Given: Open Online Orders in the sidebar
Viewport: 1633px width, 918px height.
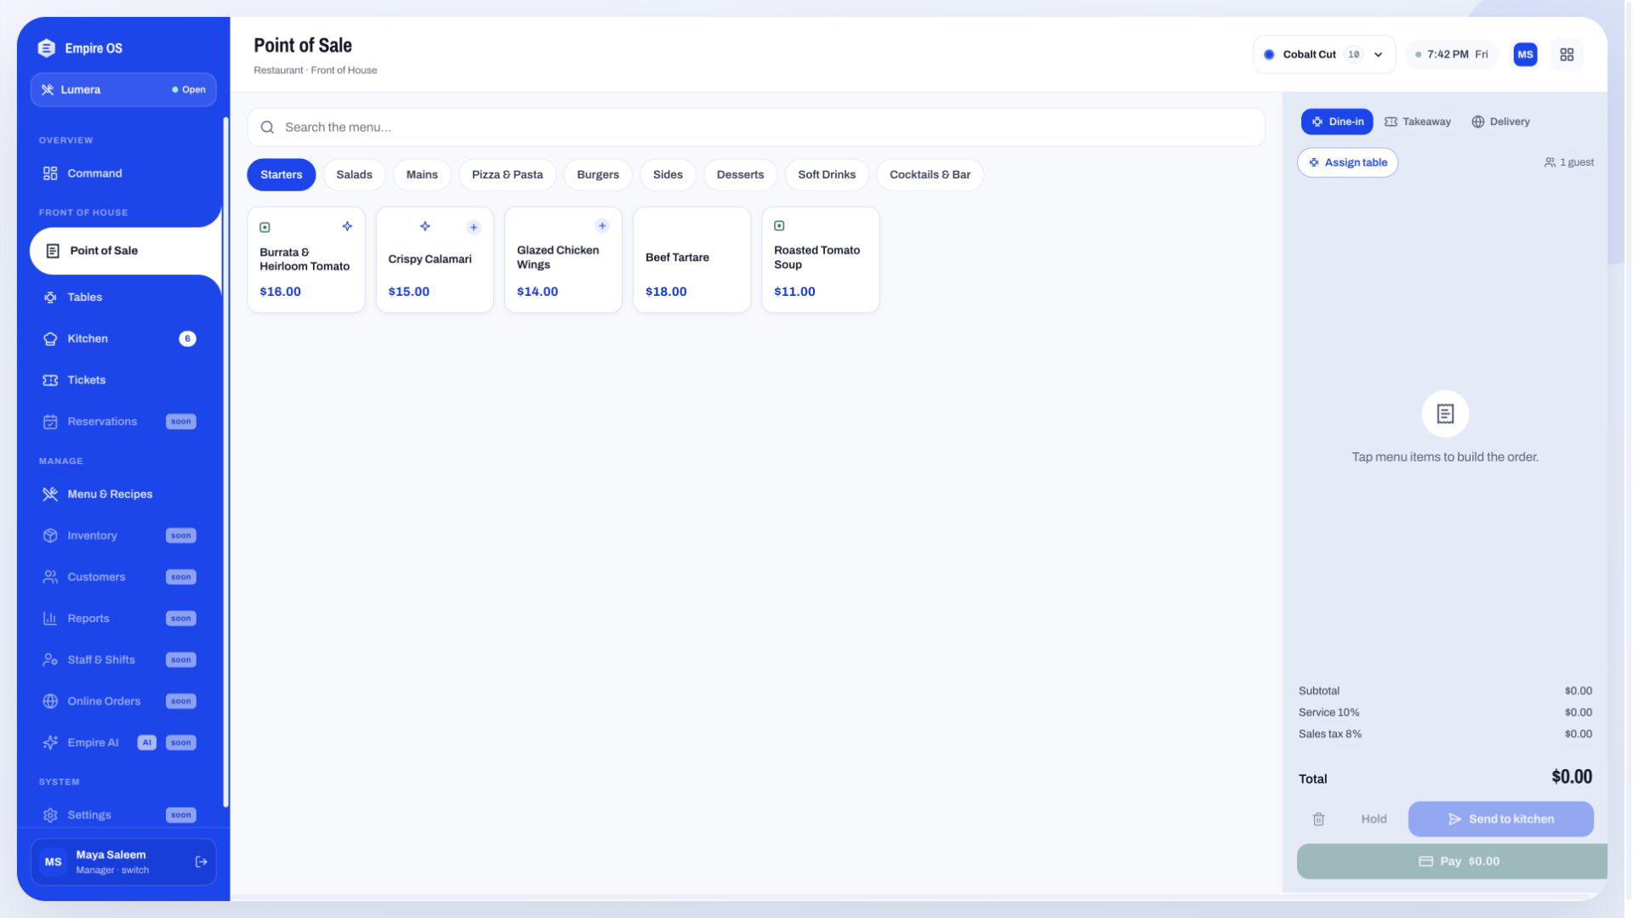Looking at the screenshot, I should pyautogui.click(x=125, y=701).
